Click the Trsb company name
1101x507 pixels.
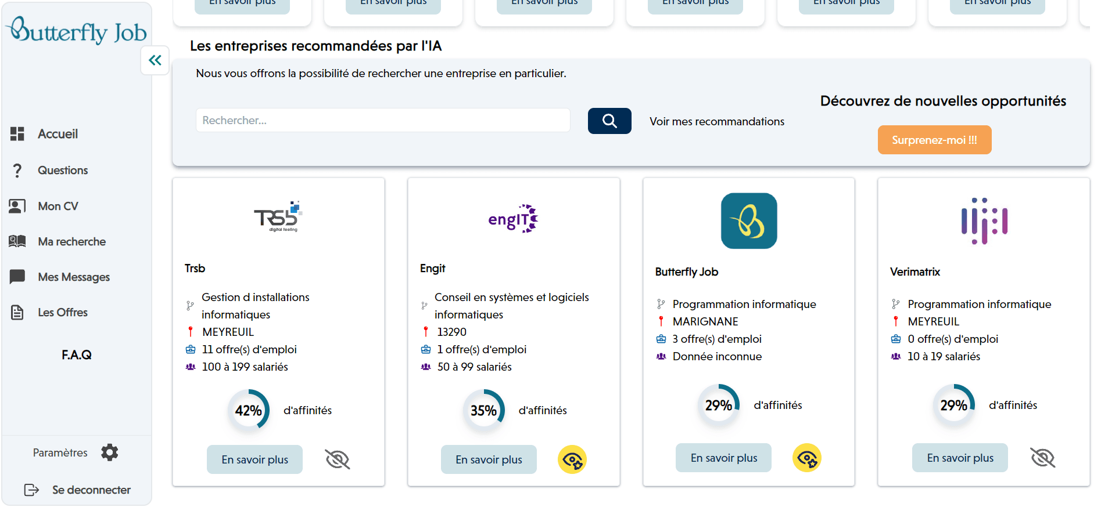(195, 268)
